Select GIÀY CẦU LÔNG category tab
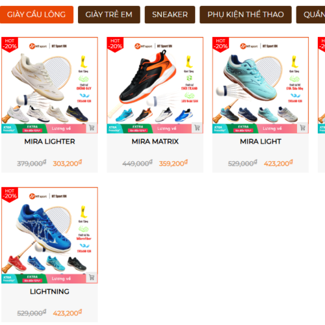The height and width of the screenshot is (325, 325). coord(36,14)
